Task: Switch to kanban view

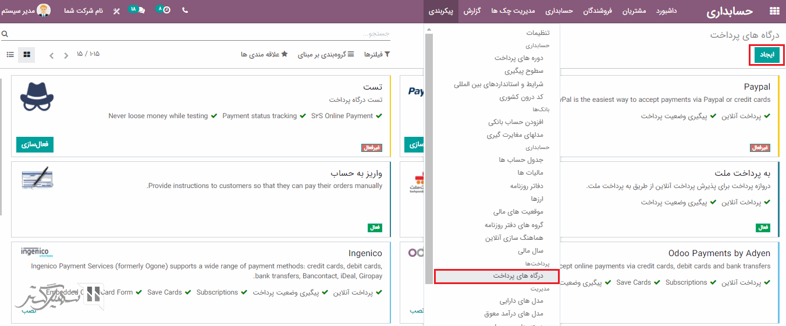Action: (27, 55)
